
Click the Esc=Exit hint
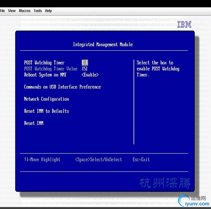pos(141,159)
